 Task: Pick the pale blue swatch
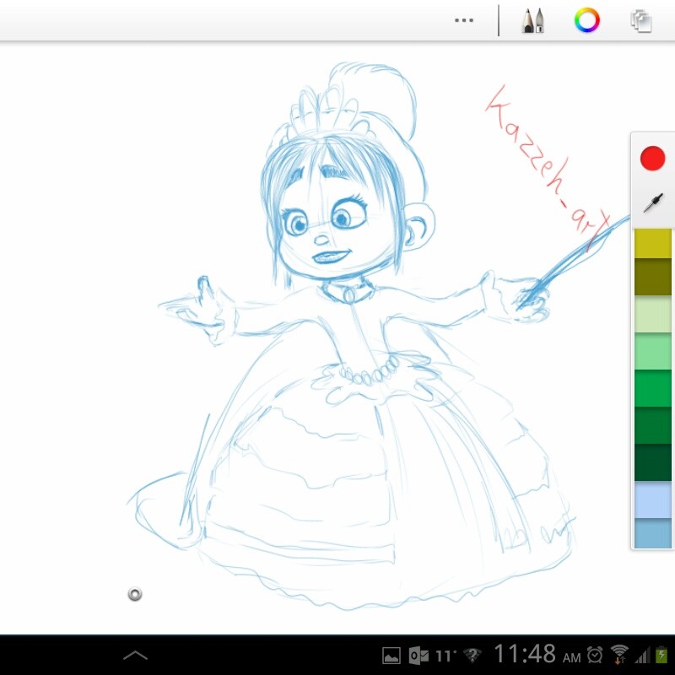click(x=653, y=499)
